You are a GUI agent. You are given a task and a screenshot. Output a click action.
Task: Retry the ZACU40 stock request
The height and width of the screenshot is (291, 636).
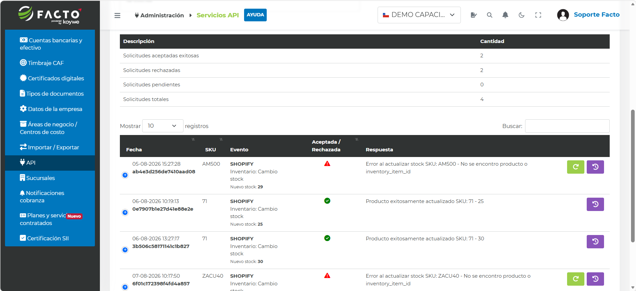tap(576, 279)
